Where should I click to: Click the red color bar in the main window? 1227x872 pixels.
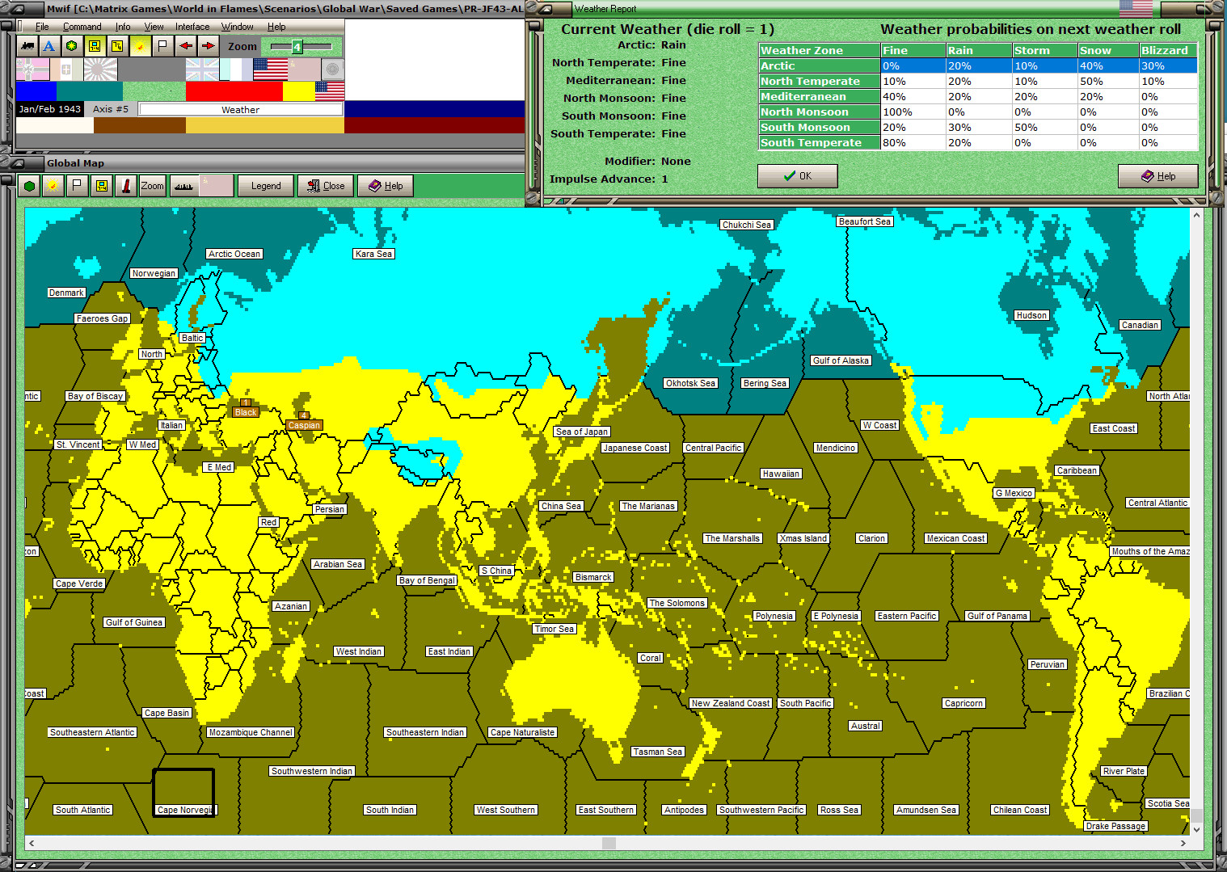(x=234, y=91)
